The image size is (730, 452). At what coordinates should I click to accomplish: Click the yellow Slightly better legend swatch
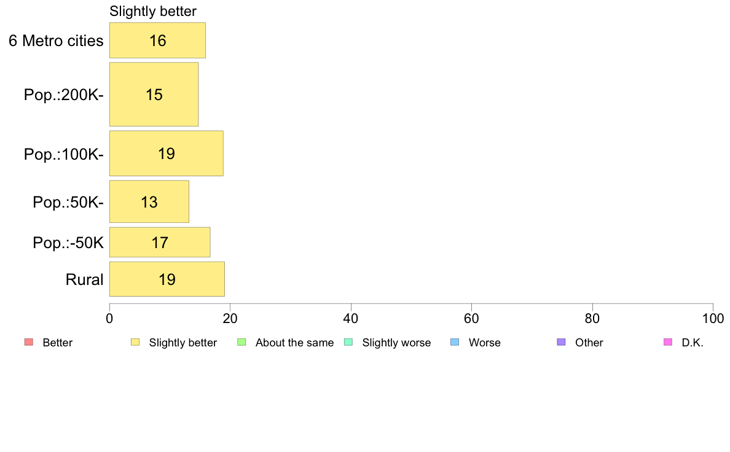[x=135, y=342]
